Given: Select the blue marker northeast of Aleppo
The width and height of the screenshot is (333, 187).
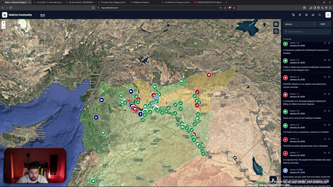Looking at the screenshot, I should pyautogui.click(x=131, y=91).
